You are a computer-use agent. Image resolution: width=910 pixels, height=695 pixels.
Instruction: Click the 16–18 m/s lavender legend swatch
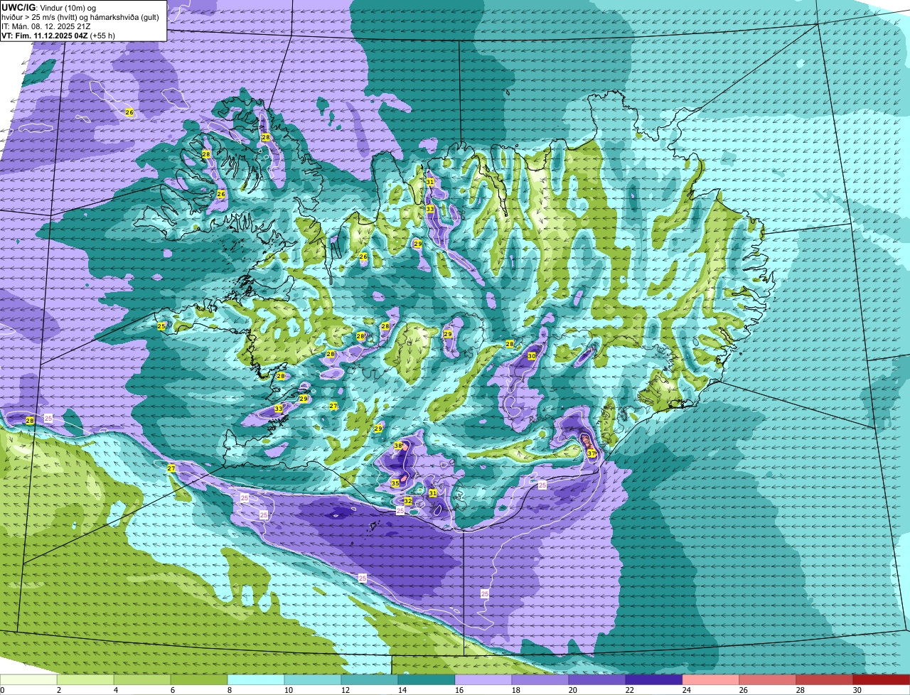[483, 679]
